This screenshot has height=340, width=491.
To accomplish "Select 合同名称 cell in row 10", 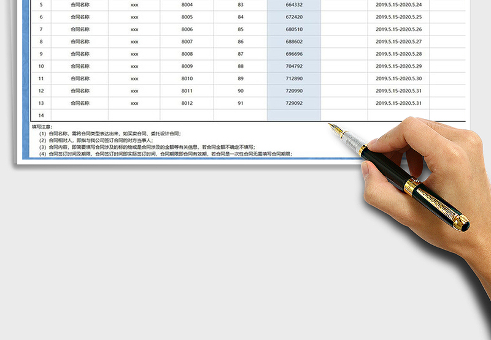I will (x=80, y=66).
